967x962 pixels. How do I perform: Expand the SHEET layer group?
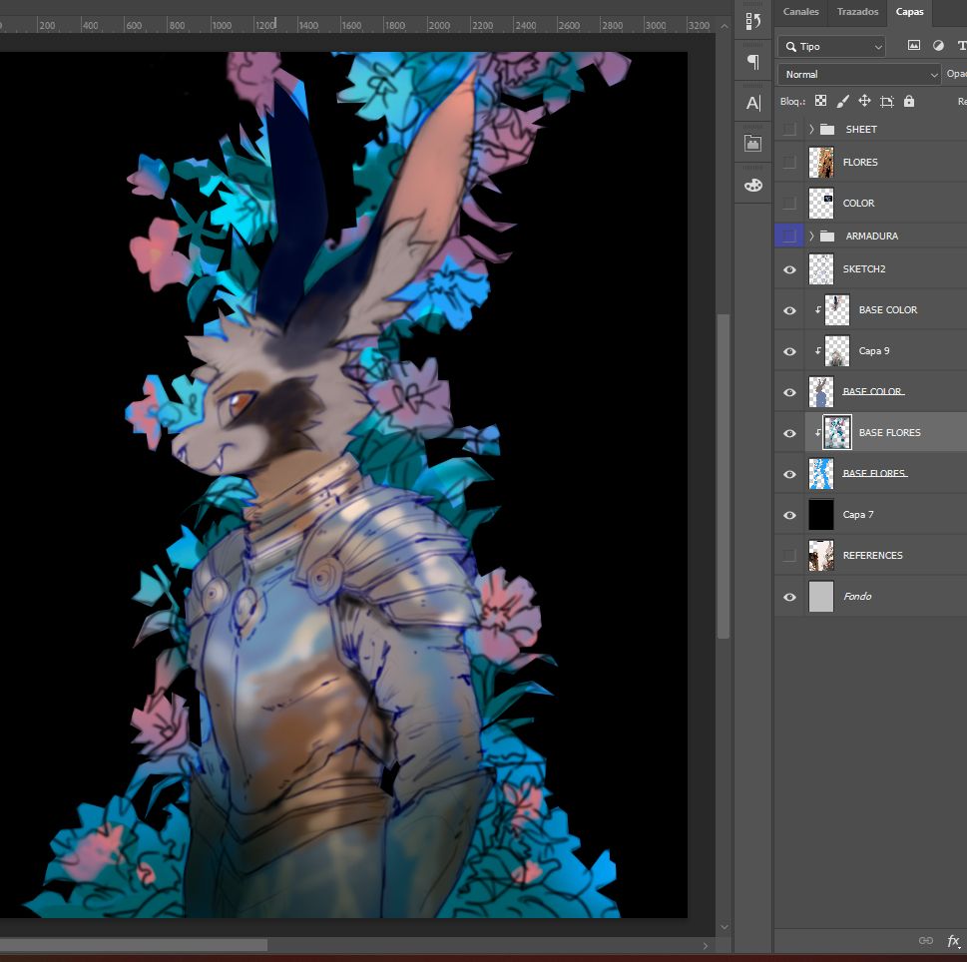pos(811,130)
